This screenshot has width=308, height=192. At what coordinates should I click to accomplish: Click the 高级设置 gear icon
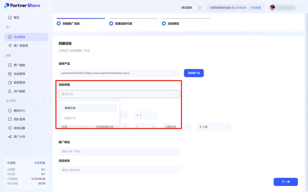point(10,128)
